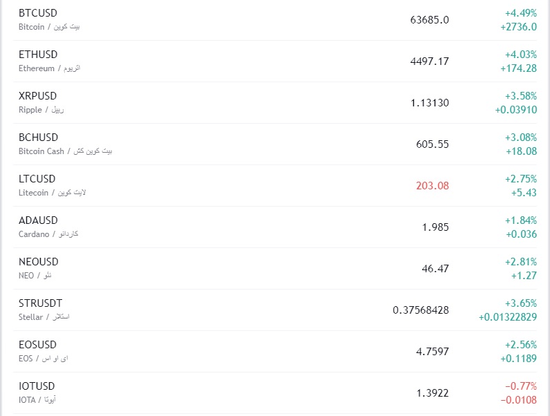This screenshot has width=550, height=416.
Task: Open the NEOUSD ticker symbol
Action: pos(38,262)
